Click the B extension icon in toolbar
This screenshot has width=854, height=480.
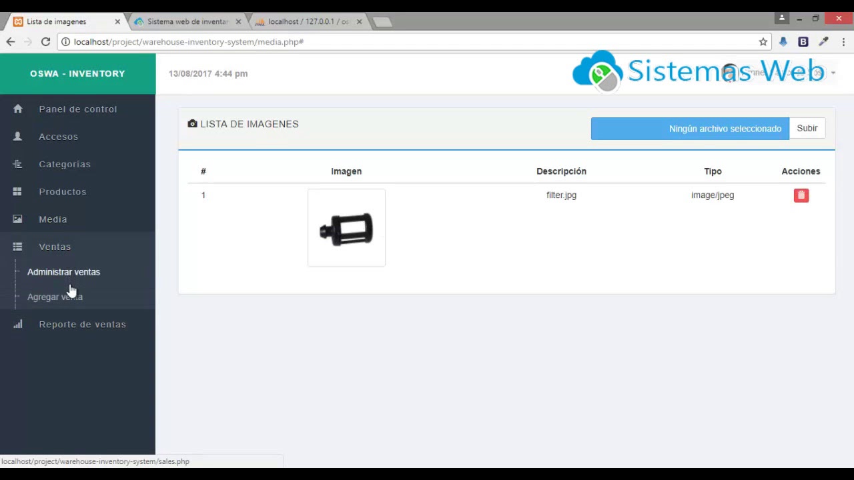[x=803, y=41]
